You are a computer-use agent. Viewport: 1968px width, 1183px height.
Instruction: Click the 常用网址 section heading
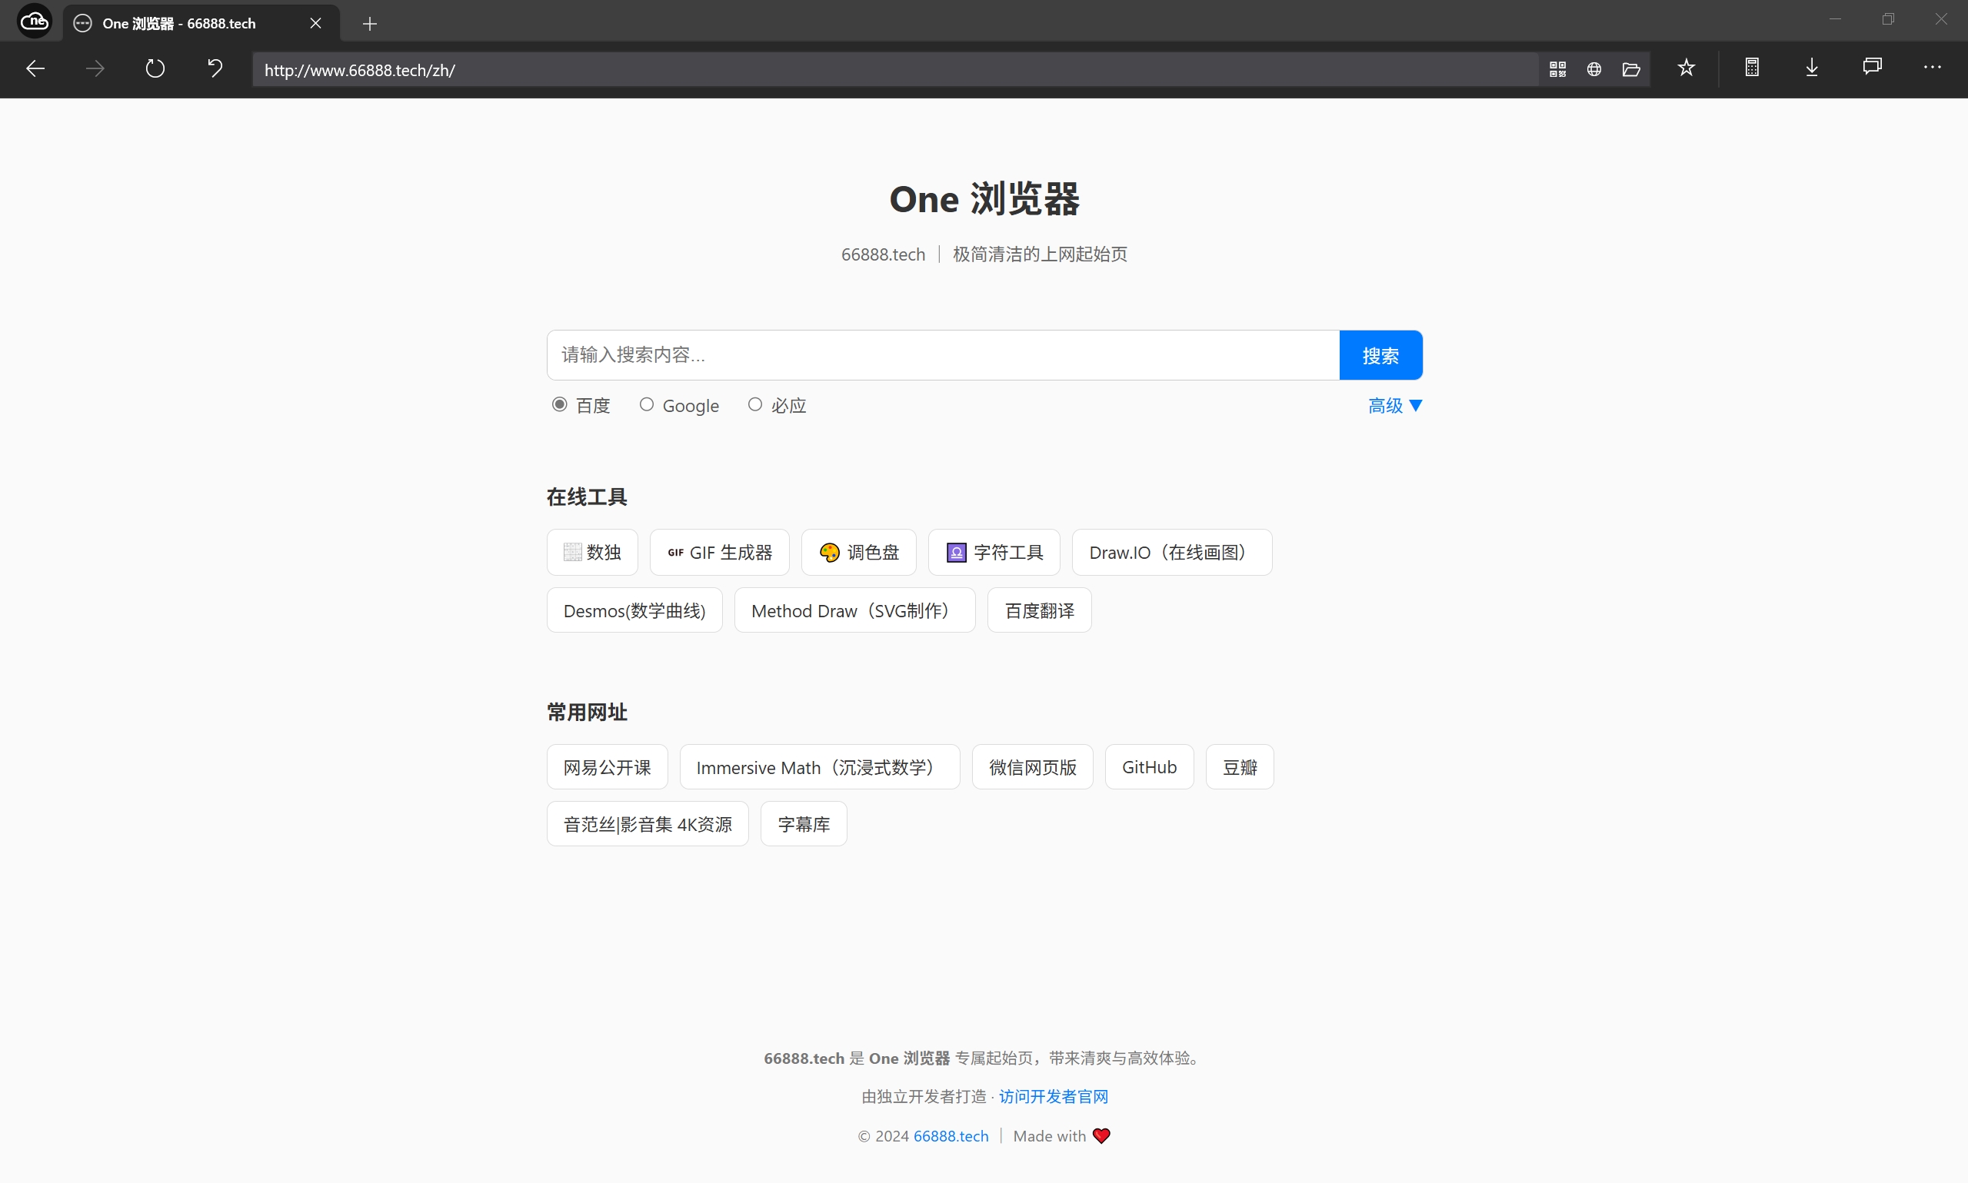click(587, 713)
